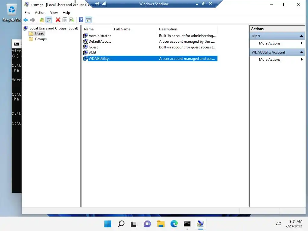Click 'Built-in account for administering...' description
The width and height of the screenshot is (308, 231).
(187, 36)
